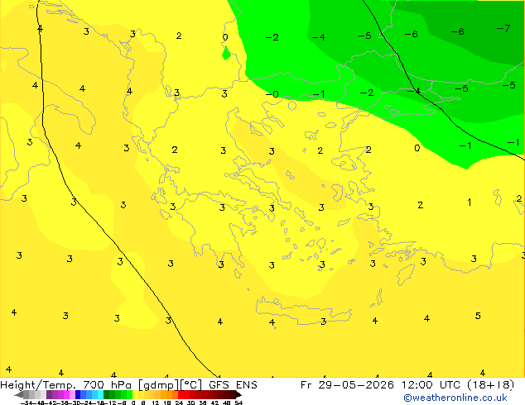Click the '-54' label under the color scale
Image resolution: width=525 pixels, height=405 pixels.
pyautogui.click(x=26, y=403)
